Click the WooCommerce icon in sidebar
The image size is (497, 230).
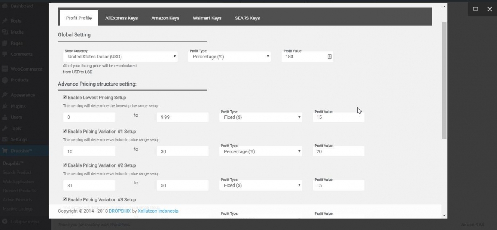(x=5, y=69)
